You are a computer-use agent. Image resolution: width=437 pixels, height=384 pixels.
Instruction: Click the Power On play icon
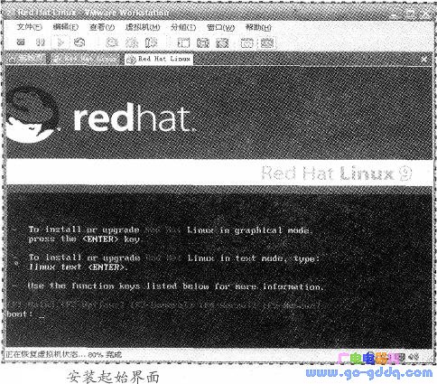click(60, 42)
